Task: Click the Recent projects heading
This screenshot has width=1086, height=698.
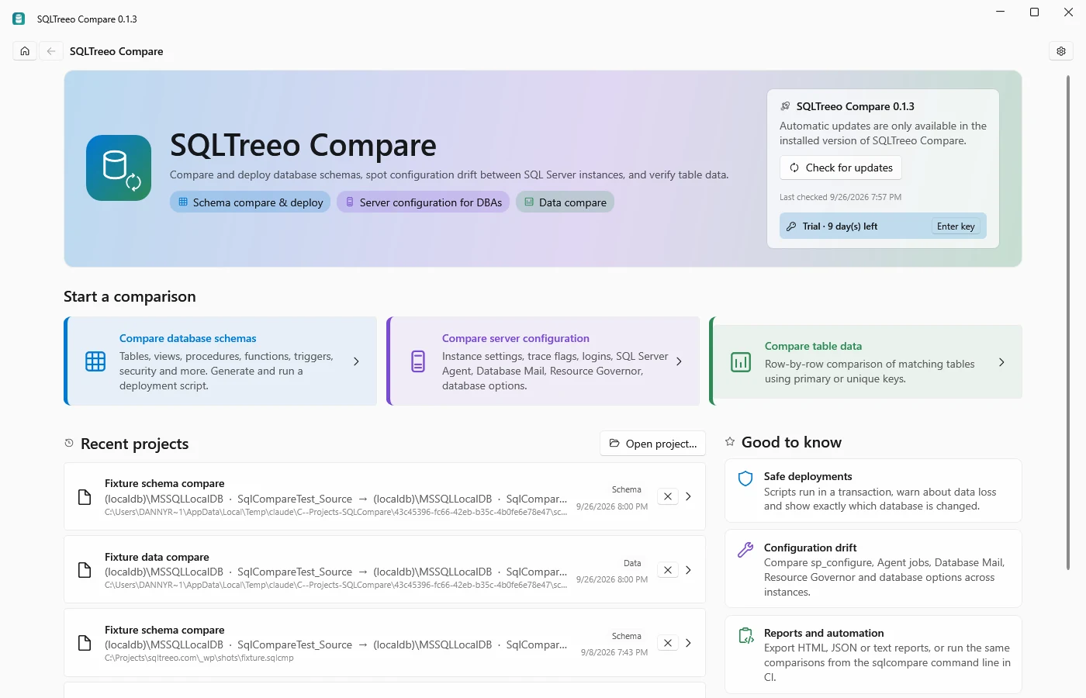Action: 135,444
